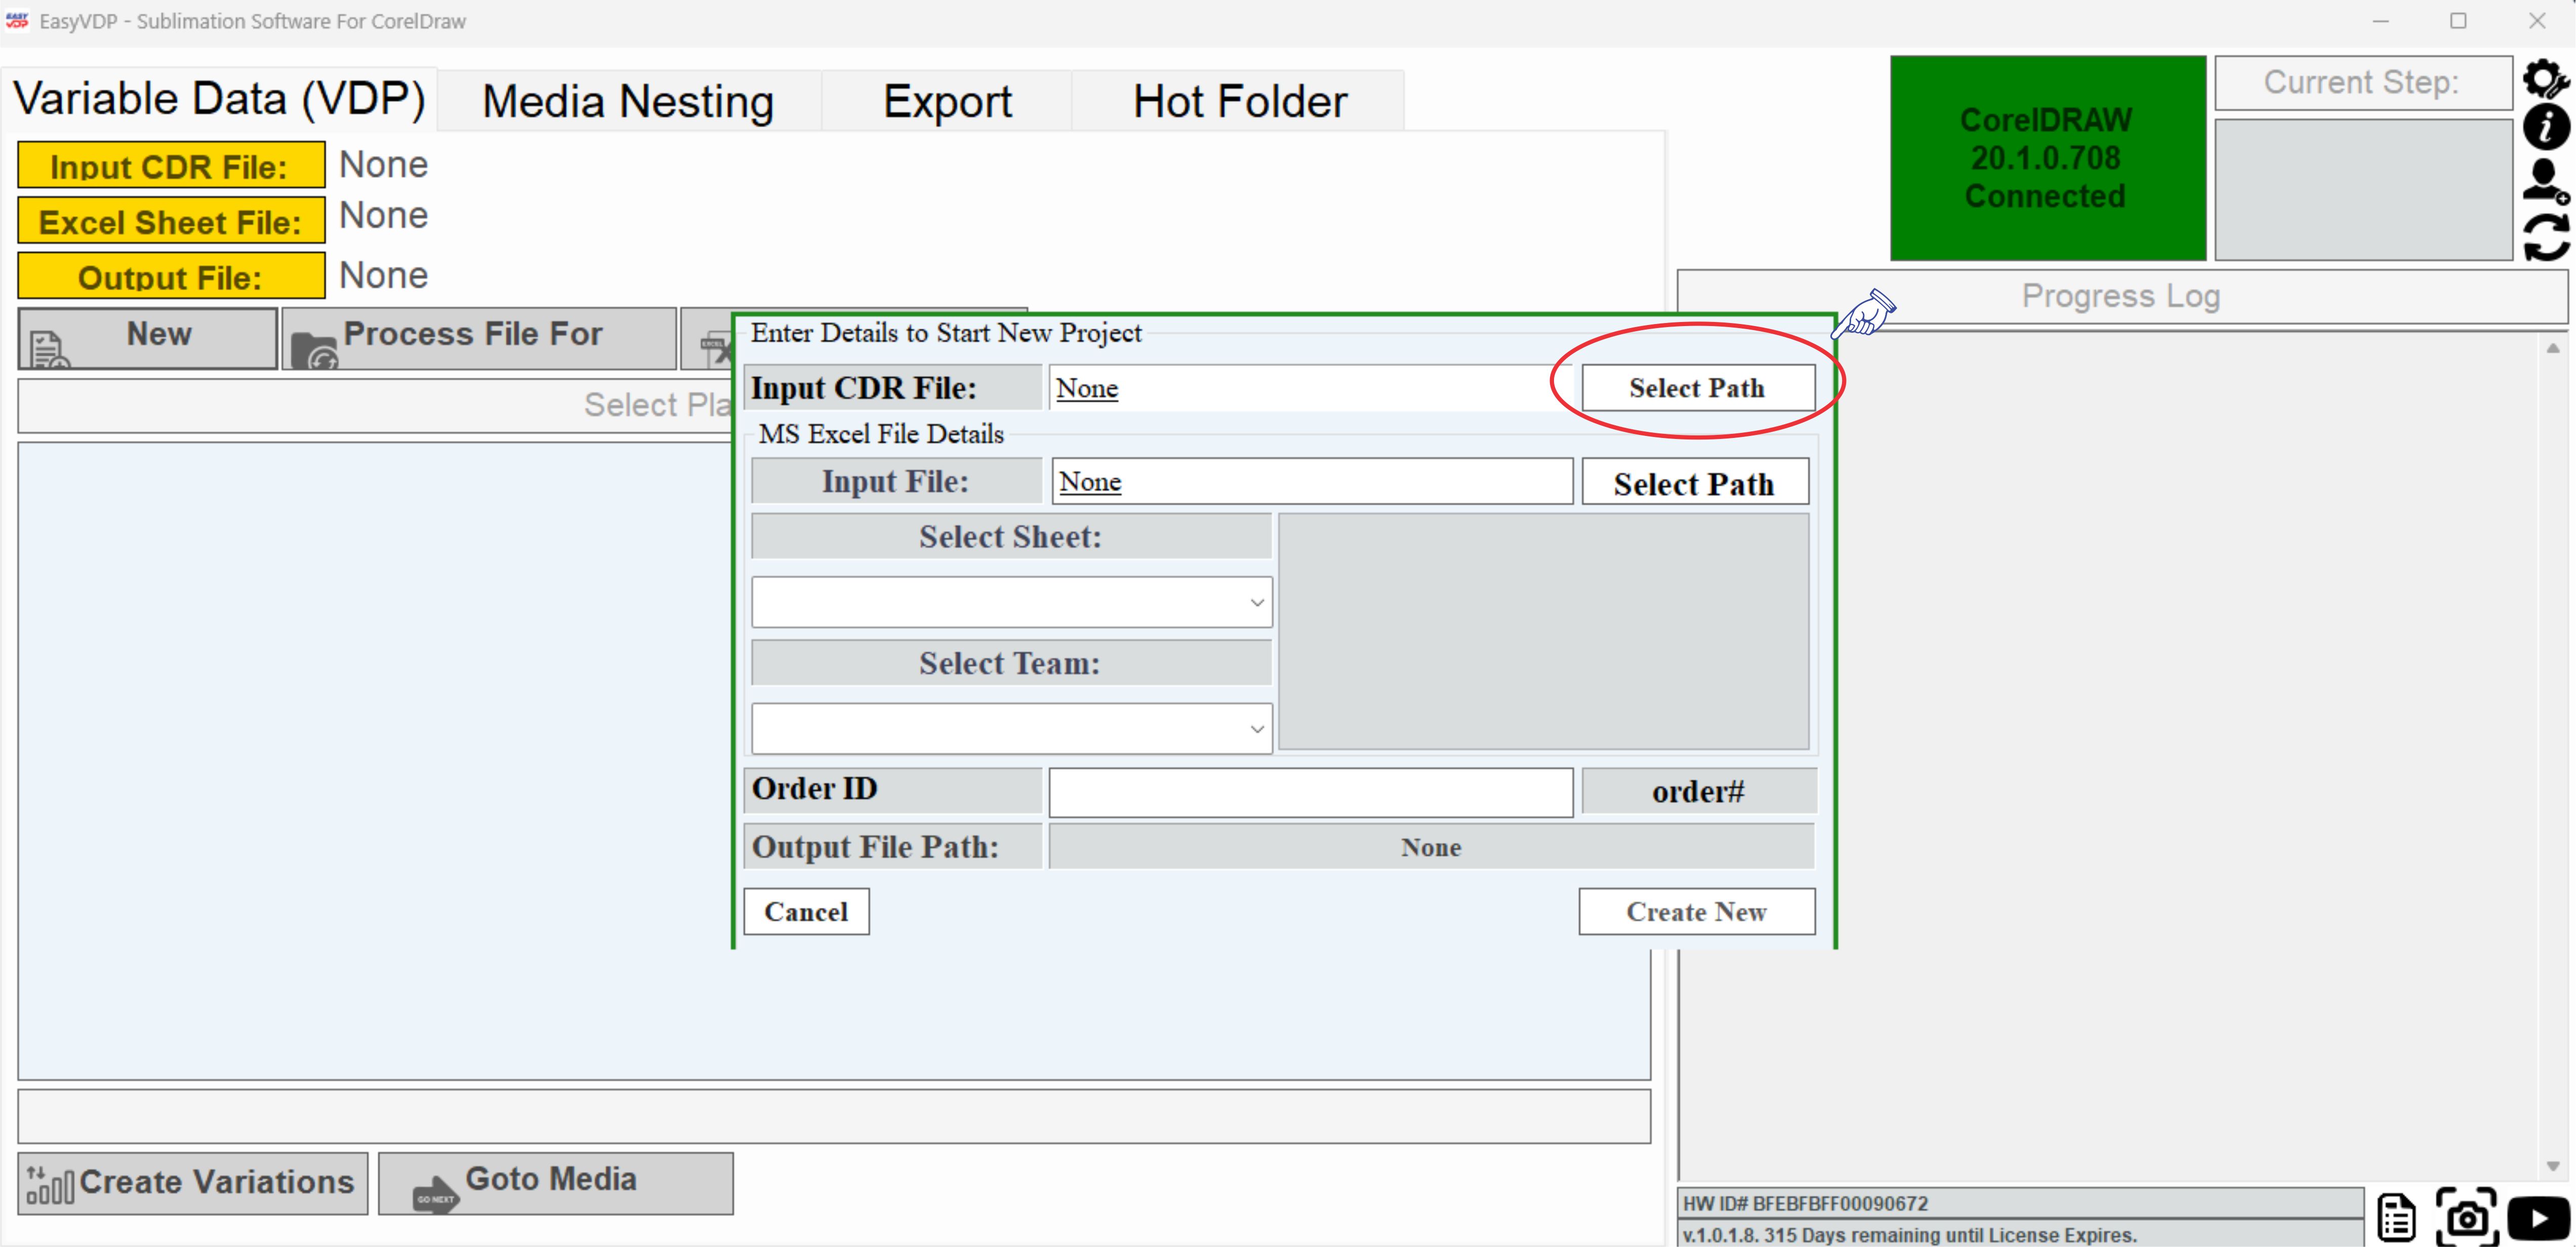
Task: Click the Progress Log scrollbar up arrow
Action: coord(2554,347)
